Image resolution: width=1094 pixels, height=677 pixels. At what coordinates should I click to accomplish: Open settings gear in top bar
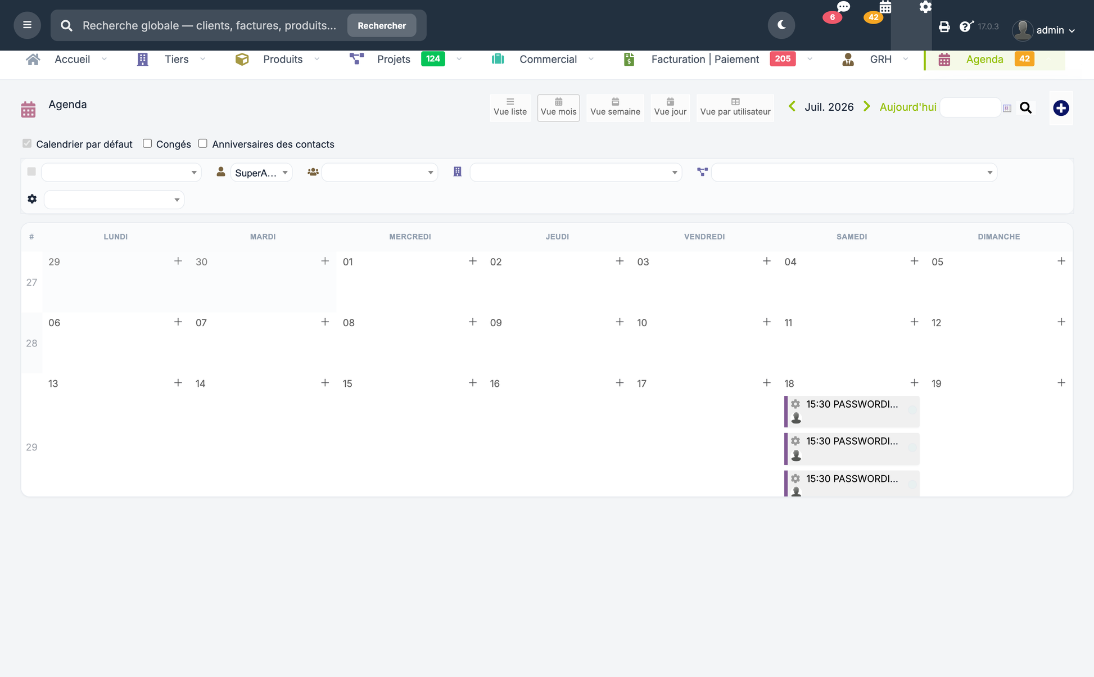click(x=925, y=7)
